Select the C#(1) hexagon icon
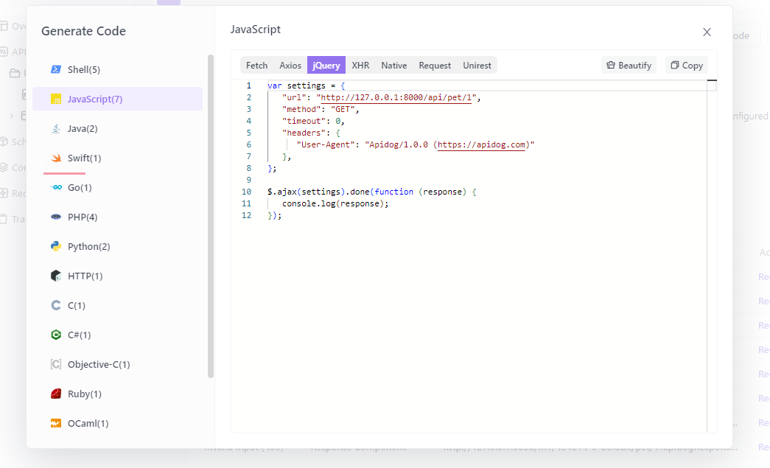Screen dimensions: 770x468 56,335
